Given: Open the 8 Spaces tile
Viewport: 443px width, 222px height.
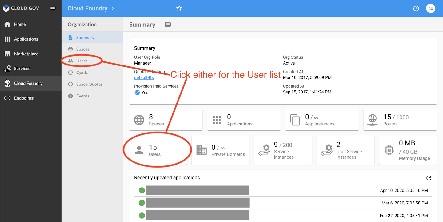Looking at the screenshot, I should [x=166, y=120].
